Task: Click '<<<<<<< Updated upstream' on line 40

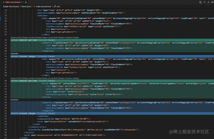Action: tap(24, 81)
